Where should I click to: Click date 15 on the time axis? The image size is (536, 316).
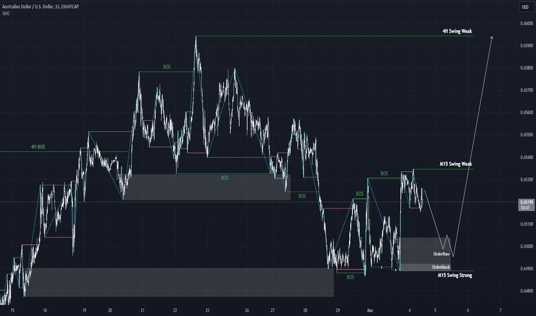pyautogui.click(x=12, y=310)
